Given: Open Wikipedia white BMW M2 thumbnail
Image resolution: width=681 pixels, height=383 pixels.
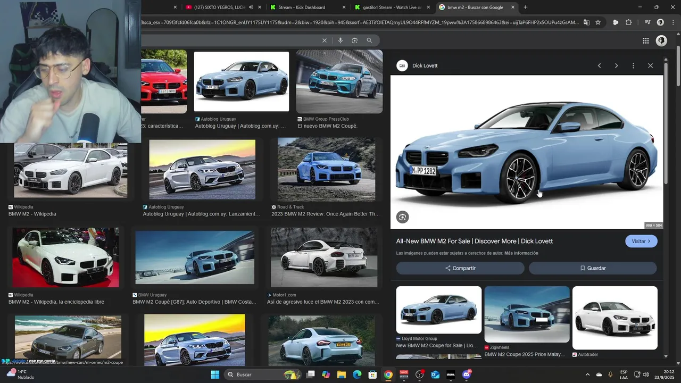Looking at the screenshot, I should 71,170.
